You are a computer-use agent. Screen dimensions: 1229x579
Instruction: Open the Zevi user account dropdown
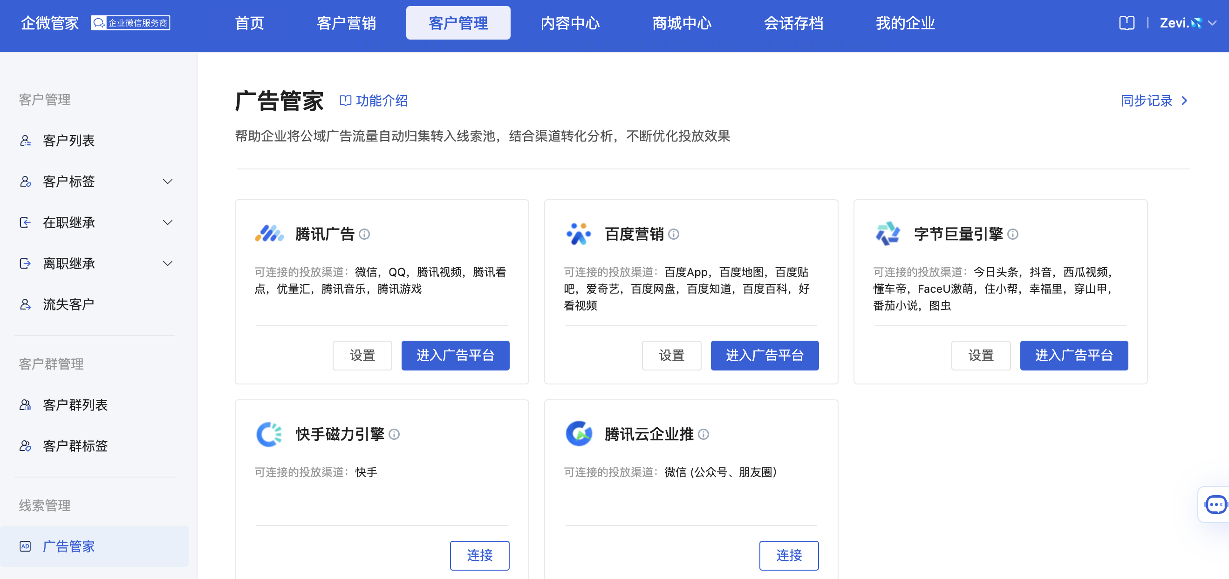[x=1188, y=23]
